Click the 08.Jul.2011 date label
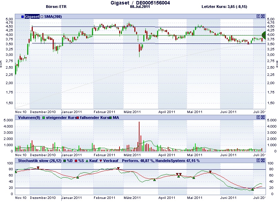278x202 pixels. (140, 7)
